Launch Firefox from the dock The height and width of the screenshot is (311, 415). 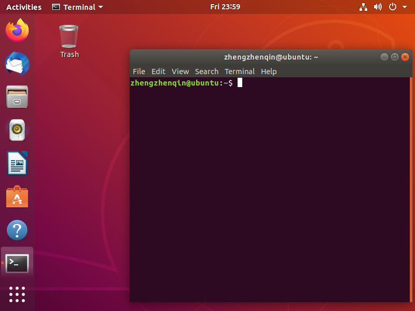(17, 30)
